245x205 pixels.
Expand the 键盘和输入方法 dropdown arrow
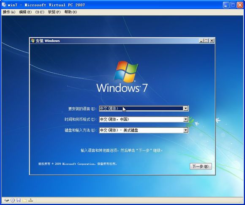[185, 130]
